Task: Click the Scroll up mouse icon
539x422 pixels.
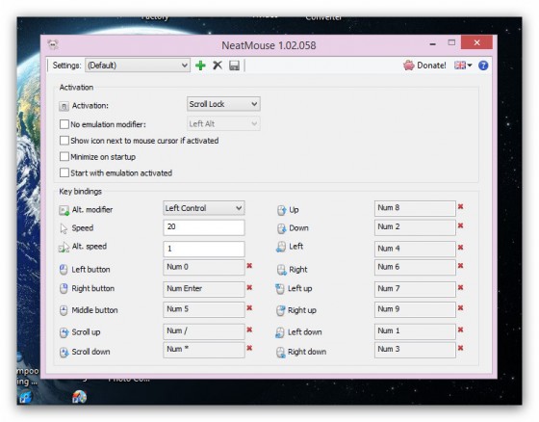Action: click(64, 332)
